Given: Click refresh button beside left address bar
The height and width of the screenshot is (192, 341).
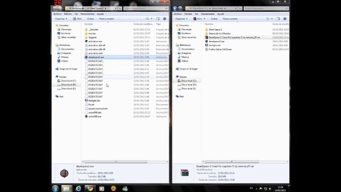Looking at the screenshot, I should [119, 9].
